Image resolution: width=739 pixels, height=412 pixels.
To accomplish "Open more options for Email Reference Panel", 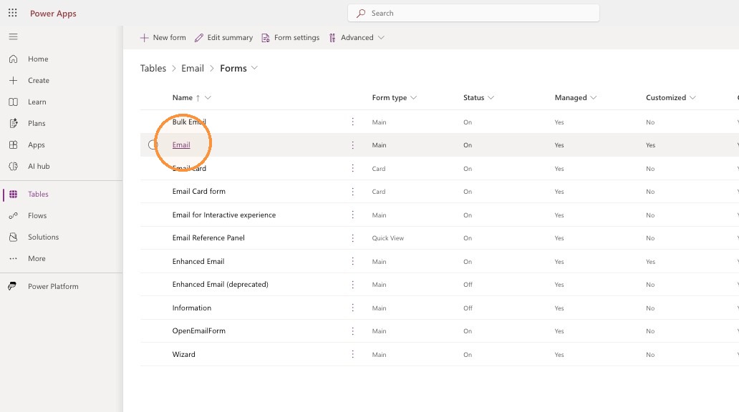I will 352,237.
